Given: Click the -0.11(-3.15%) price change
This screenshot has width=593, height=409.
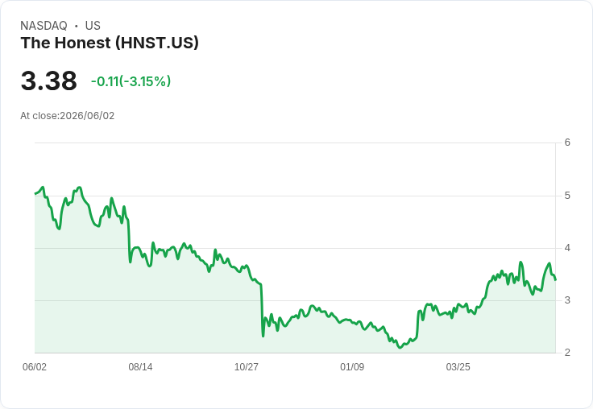Looking at the screenshot, I should (131, 81).
